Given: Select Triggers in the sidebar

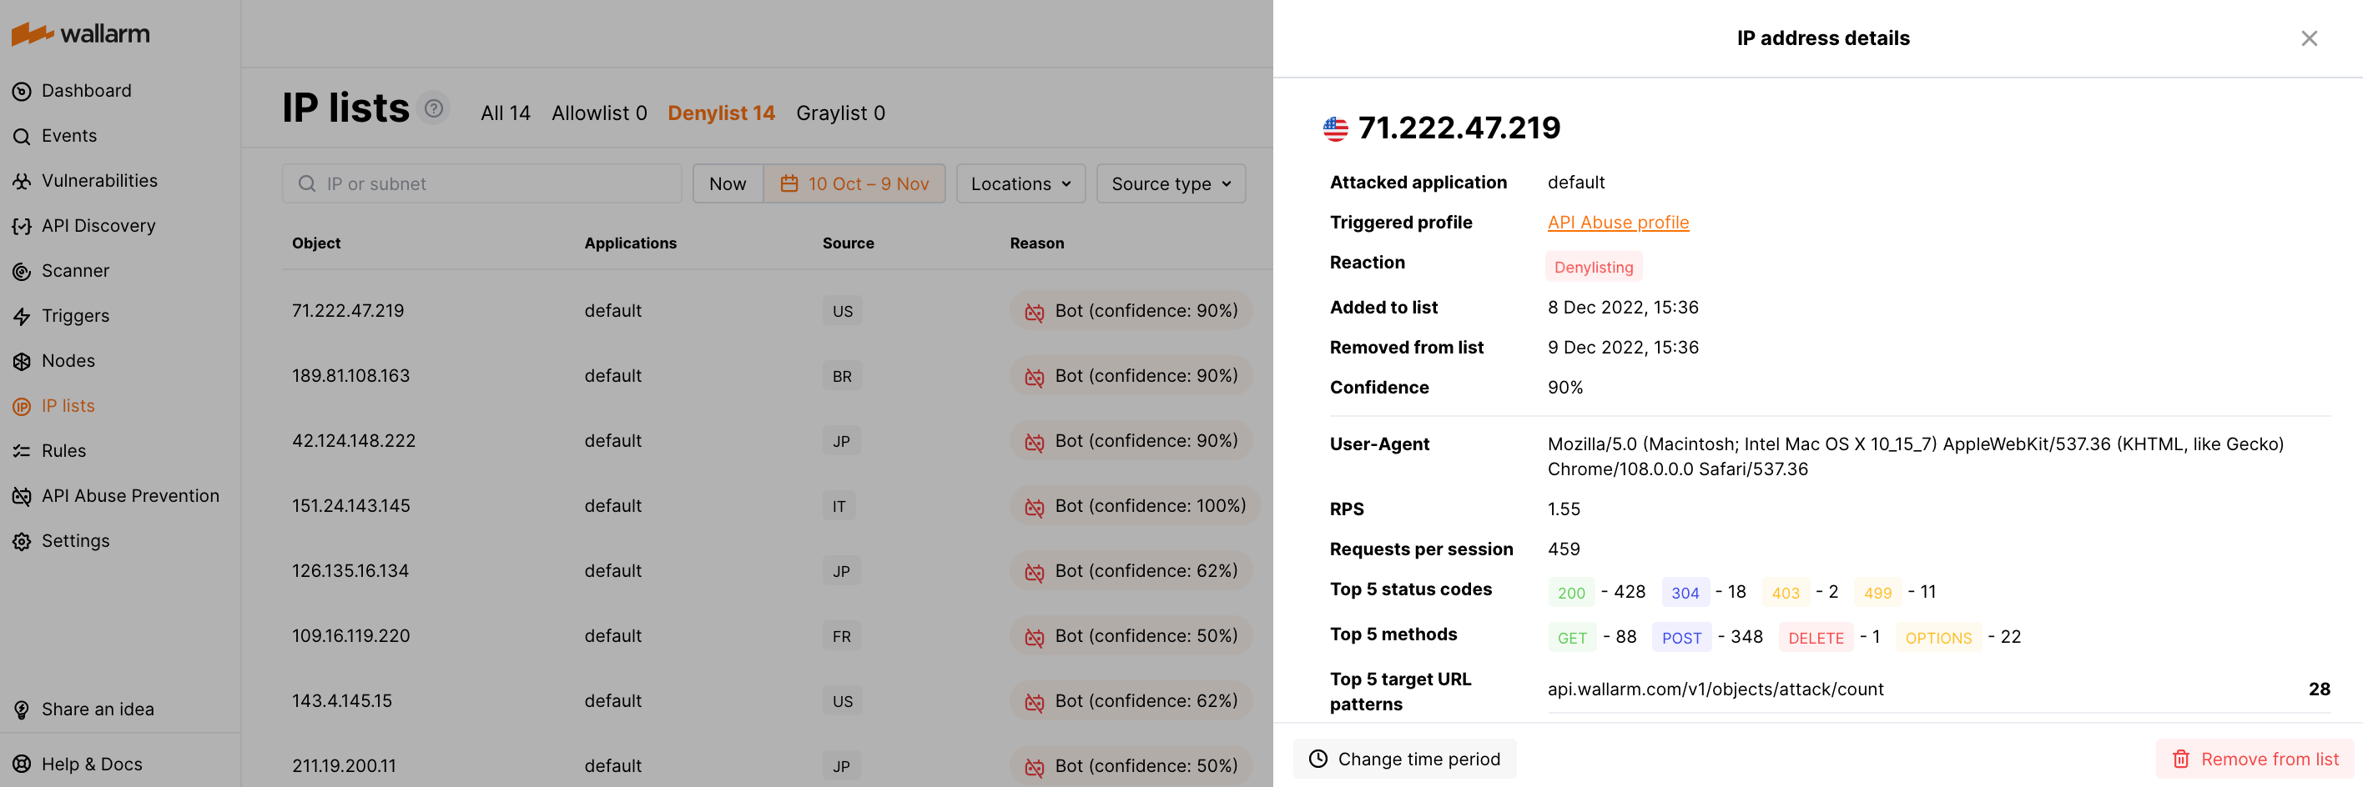Looking at the screenshot, I should pyautogui.click(x=75, y=315).
